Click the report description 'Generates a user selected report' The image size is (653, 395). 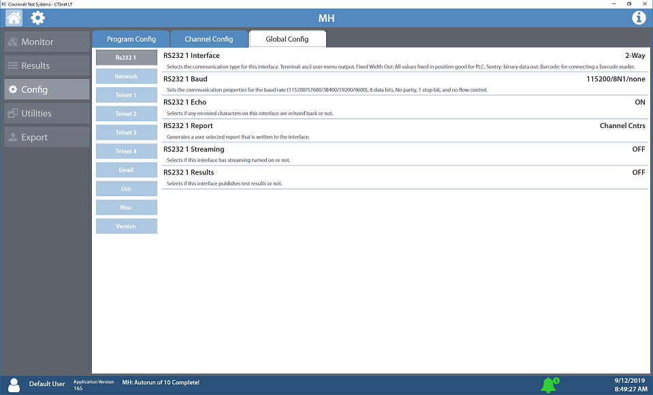tap(238, 137)
